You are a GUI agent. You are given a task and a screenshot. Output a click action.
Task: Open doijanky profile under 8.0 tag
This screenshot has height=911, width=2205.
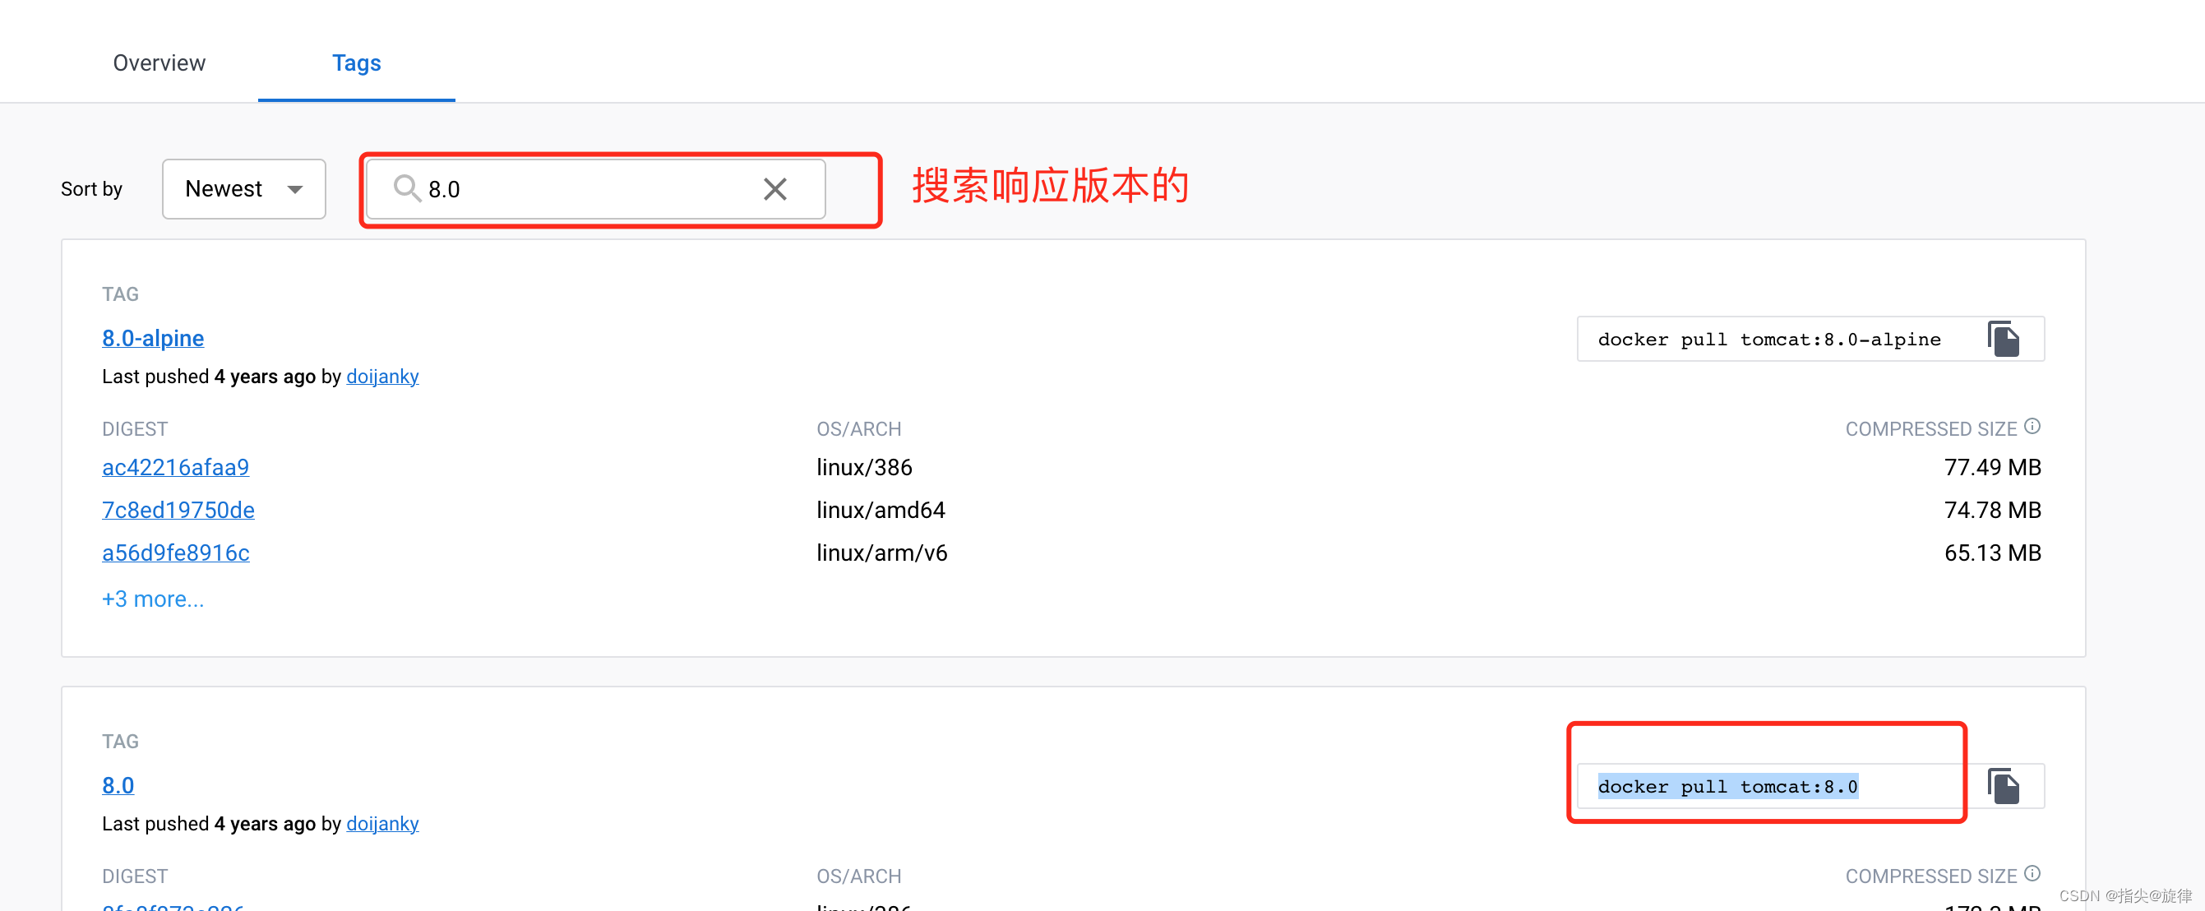381,823
